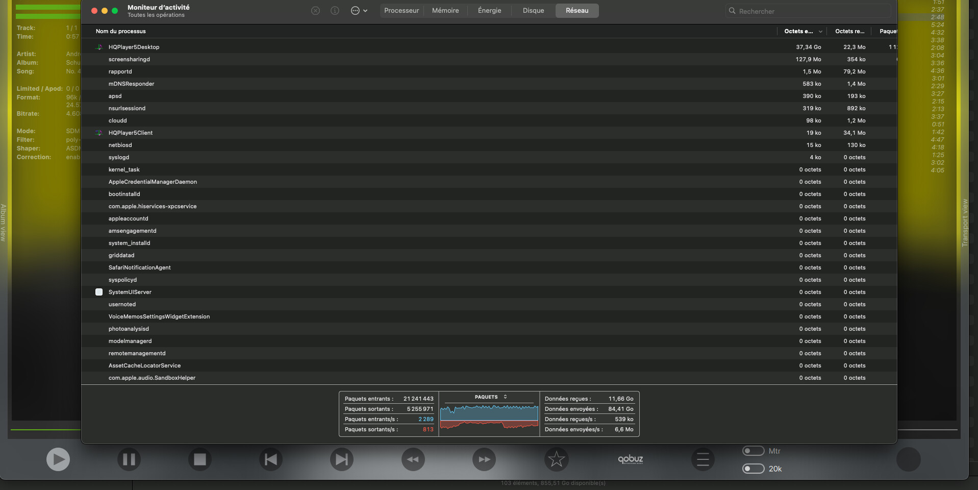The width and height of the screenshot is (978, 490).
Task: Select the apsd process row
Action: pyautogui.click(x=489, y=96)
